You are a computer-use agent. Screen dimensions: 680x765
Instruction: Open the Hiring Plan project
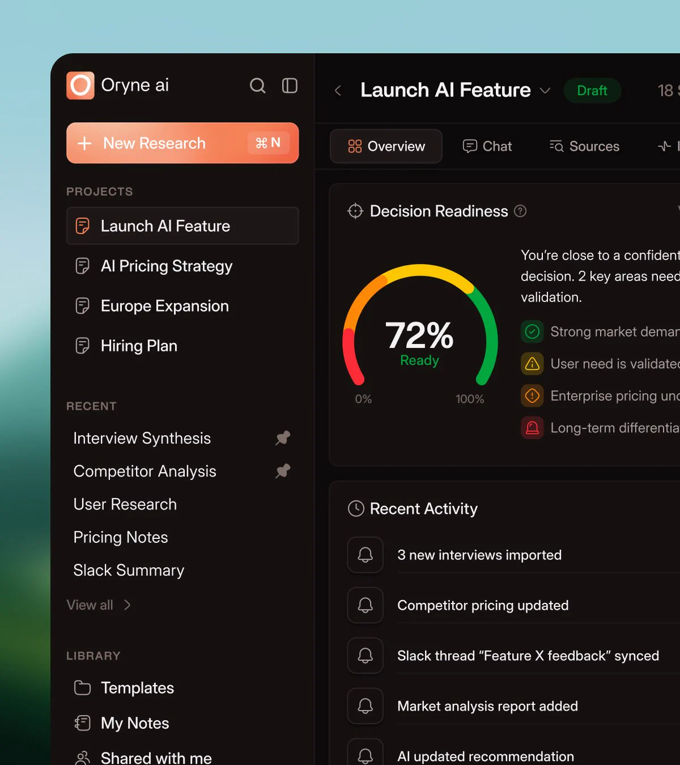tap(182, 346)
